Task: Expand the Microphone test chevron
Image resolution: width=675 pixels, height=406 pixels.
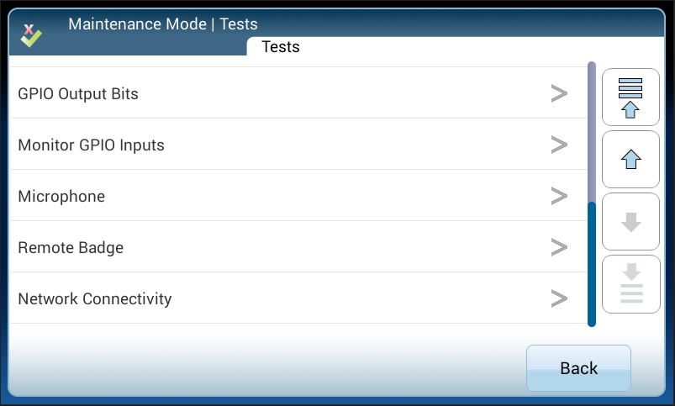Action: pyautogui.click(x=559, y=196)
